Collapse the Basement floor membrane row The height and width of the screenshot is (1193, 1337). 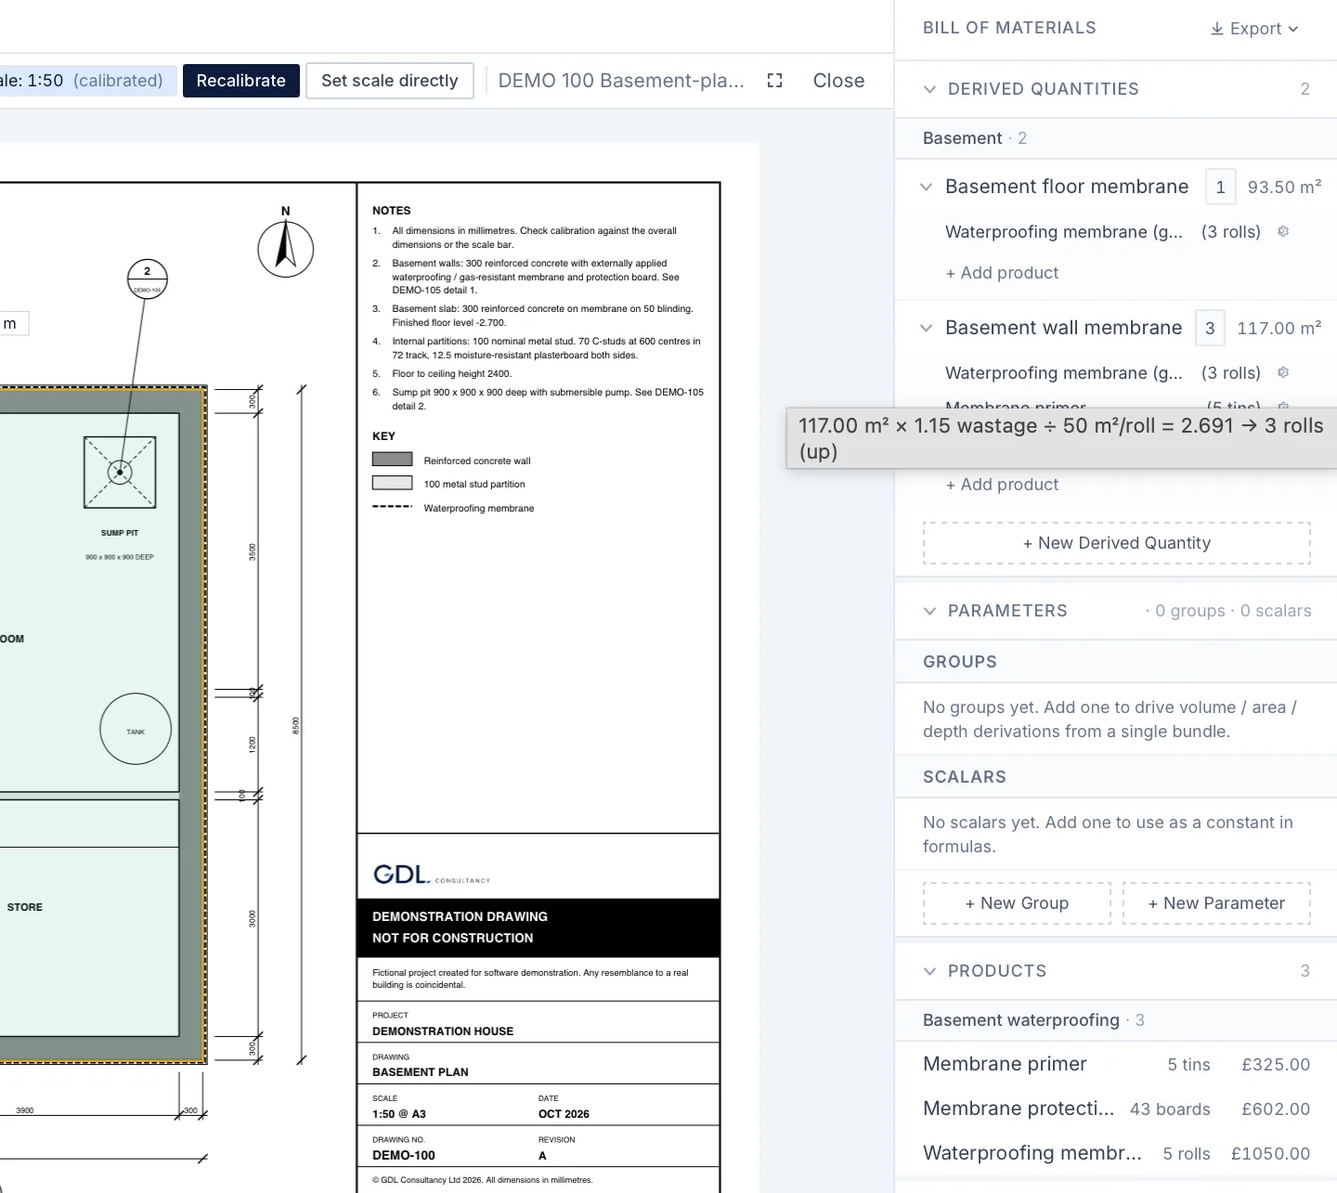(x=926, y=187)
